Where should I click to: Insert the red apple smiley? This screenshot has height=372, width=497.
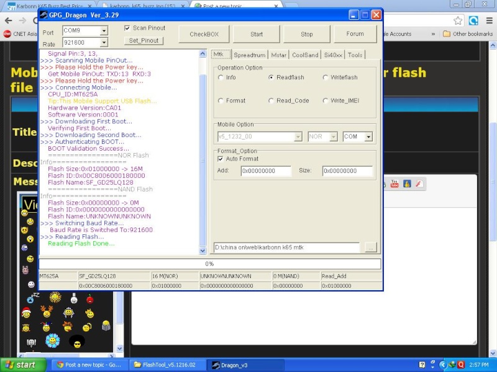tap(90, 298)
